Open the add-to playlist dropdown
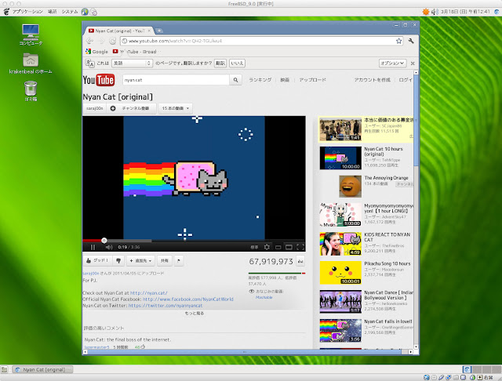502x381 pixels. pyautogui.click(x=140, y=261)
